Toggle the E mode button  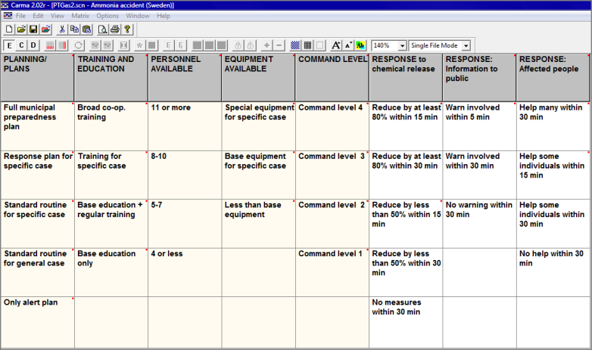[x=9, y=45]
